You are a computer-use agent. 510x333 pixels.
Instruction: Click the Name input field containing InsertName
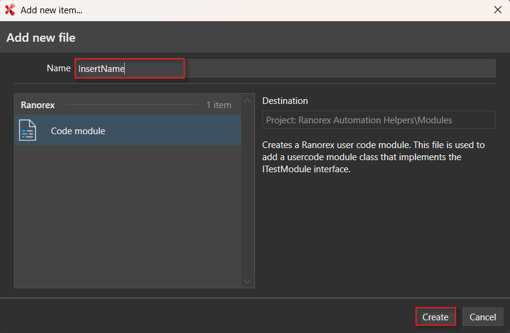click(x=285, y=68)
